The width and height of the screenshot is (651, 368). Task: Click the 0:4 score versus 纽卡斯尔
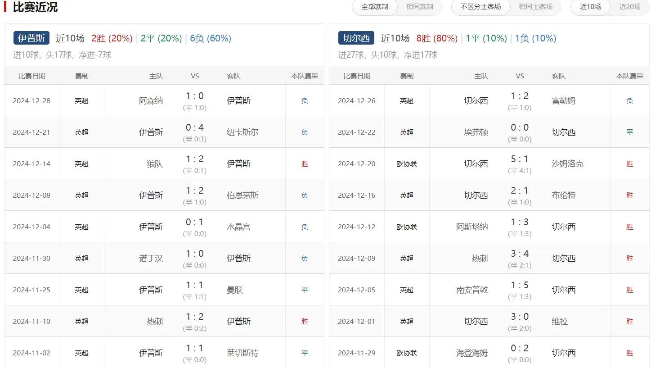point(195,127)
